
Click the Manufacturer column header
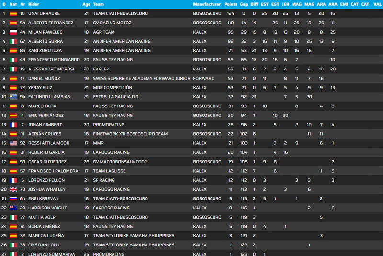pyautogui.click(x=206, y=4)
